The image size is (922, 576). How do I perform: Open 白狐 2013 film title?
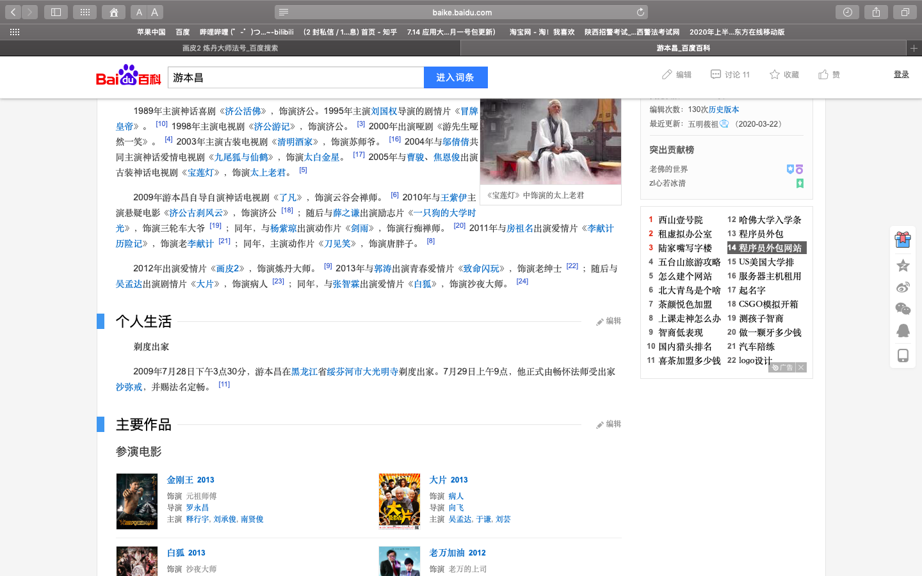[186, 553]
